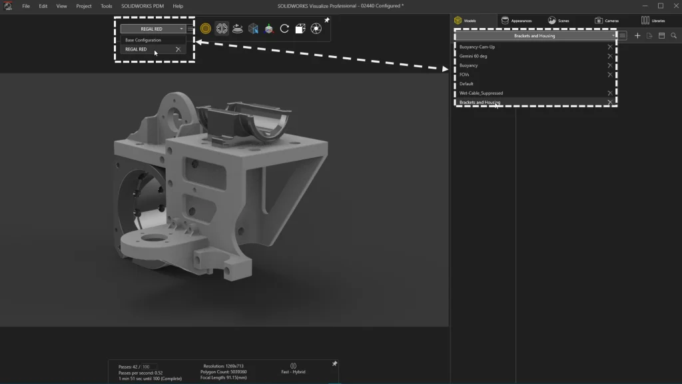This screenshot has height=384, width=682.
Task: Click the plus add icon in Models panel
Action: [637, 36]
